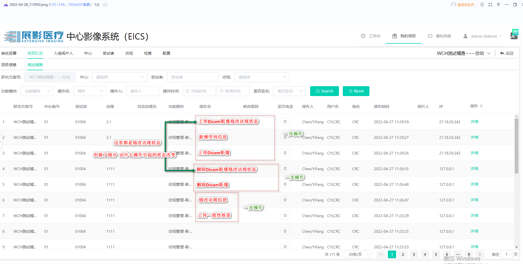The width and height of the screenshot is (523, 264).
Task: Open 详情 link for the first row
Action: [x=474, y=122]
